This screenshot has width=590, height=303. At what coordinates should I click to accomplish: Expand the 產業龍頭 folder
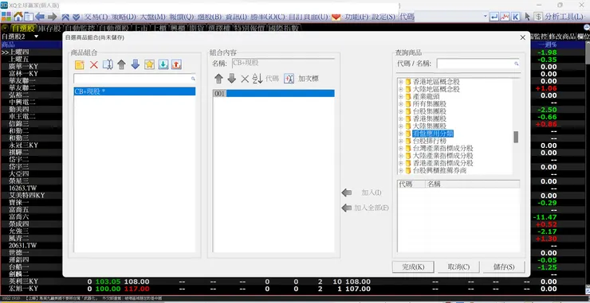point(401,96)
